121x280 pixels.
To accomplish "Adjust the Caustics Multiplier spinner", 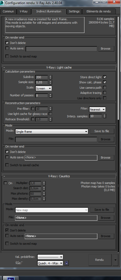I will tap(44, 183).
